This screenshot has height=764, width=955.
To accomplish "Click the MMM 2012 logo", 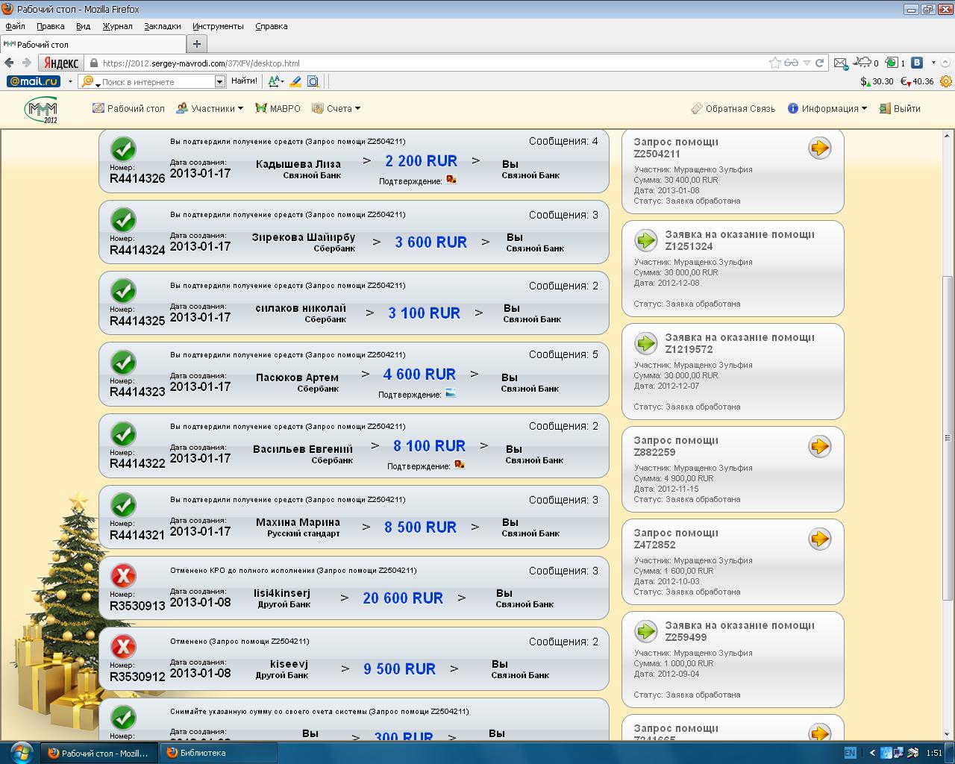I will tap(41, 110).
